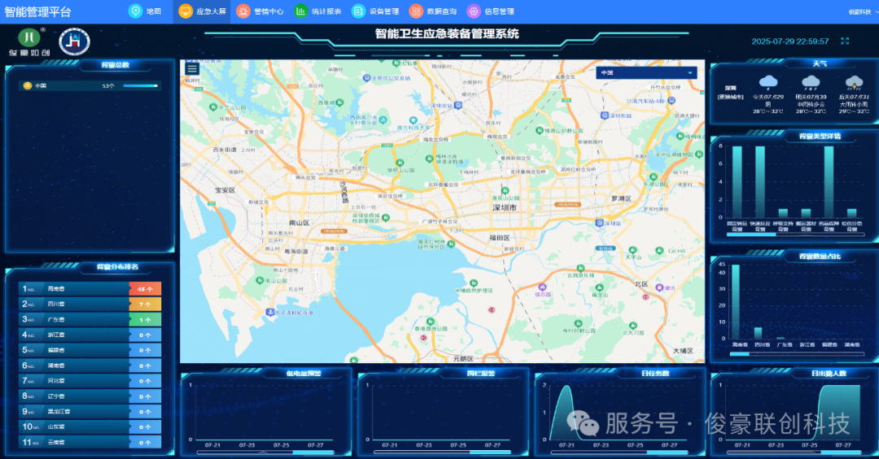Click the low battery chart zoom slider

(x=265, y=453)
